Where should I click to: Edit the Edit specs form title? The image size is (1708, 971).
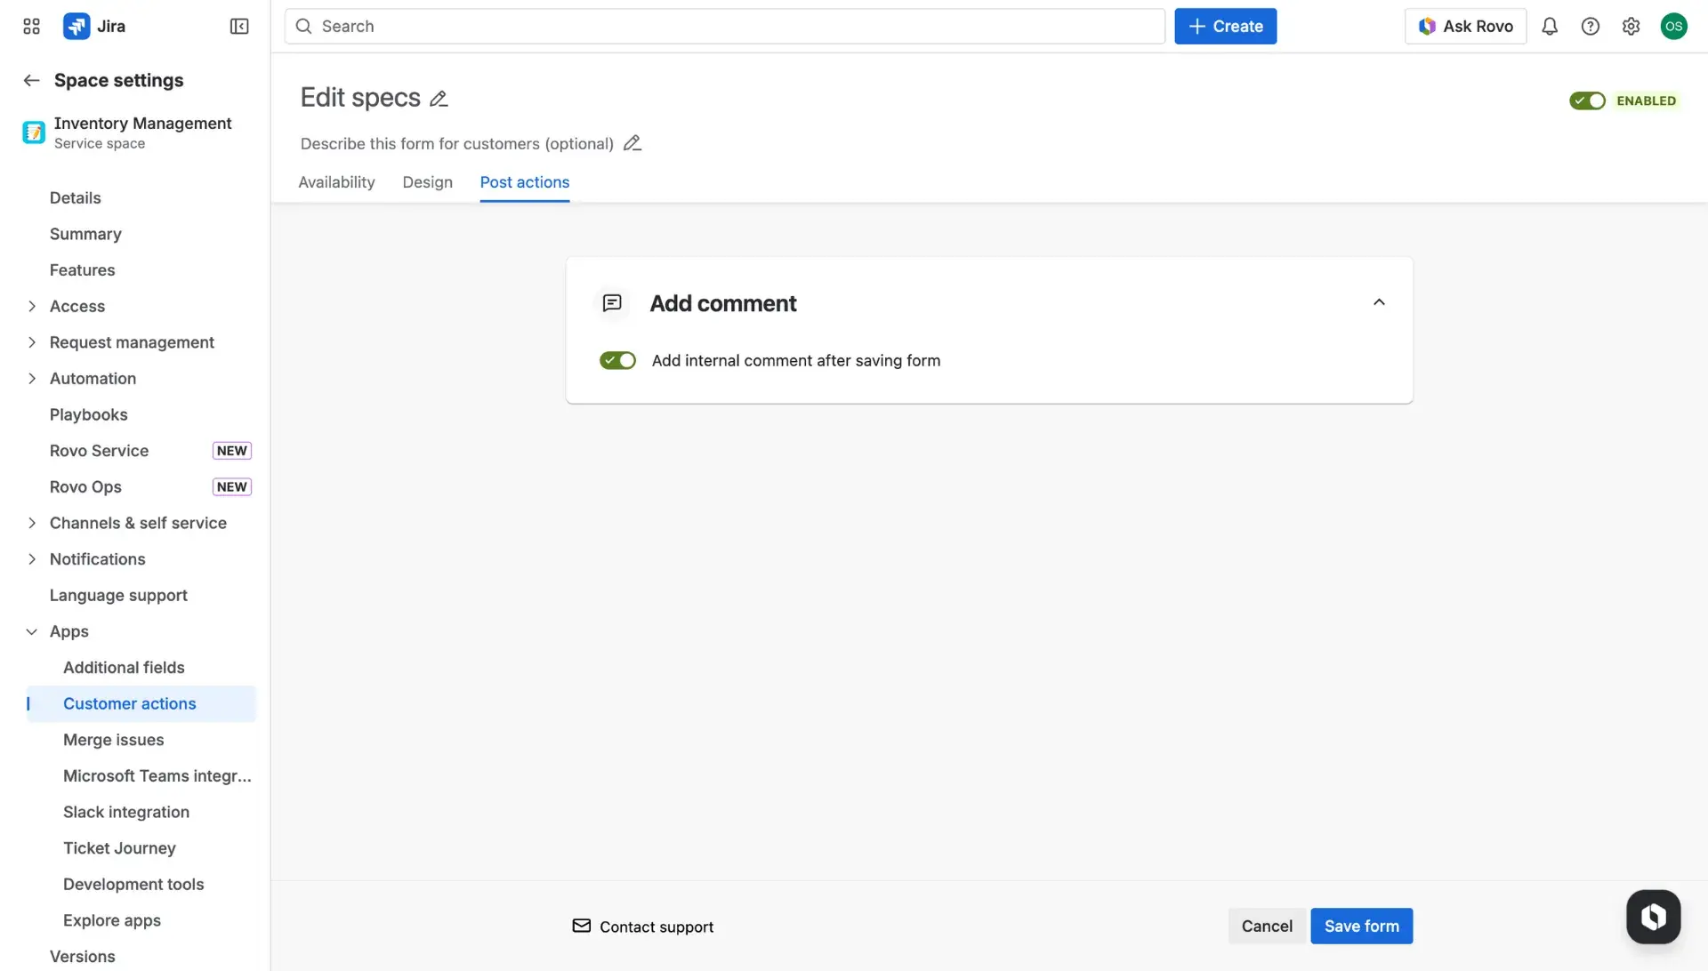click(x=438, y=98)
